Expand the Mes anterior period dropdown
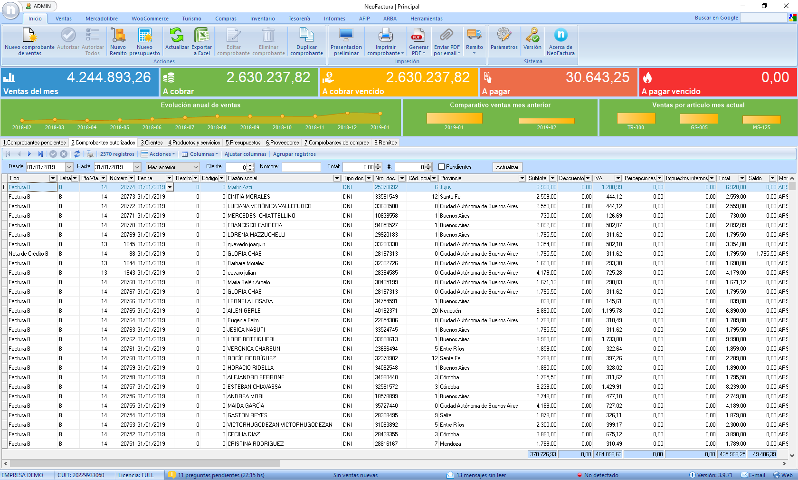798x480 pixels. click(196, 167)
